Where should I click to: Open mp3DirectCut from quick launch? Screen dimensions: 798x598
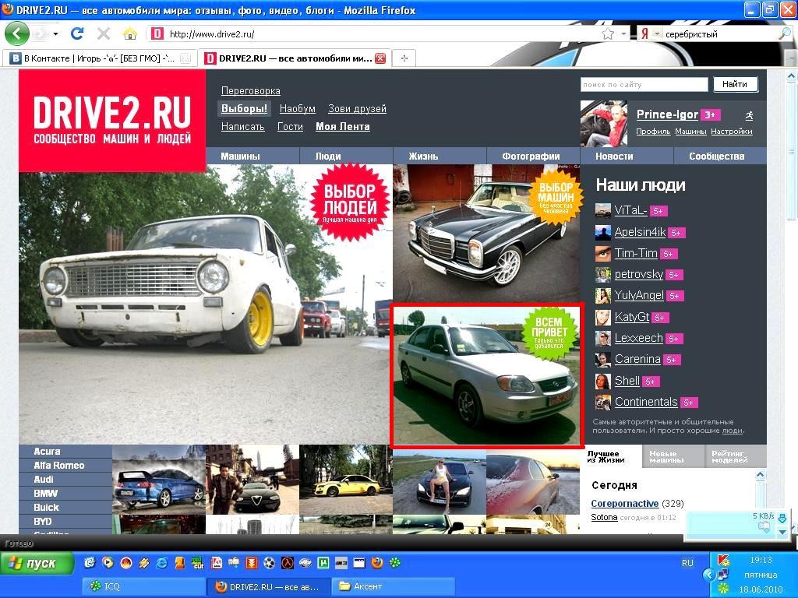click(197, 562)
